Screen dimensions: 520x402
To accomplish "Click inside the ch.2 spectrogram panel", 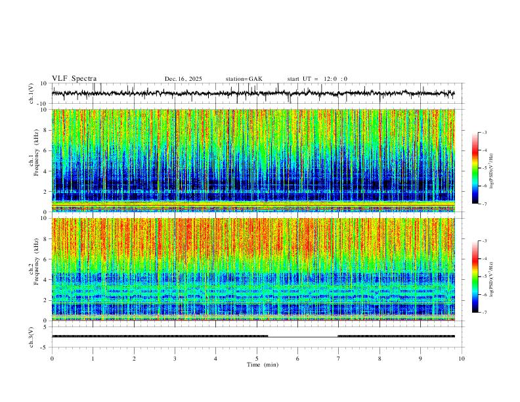I will pyautogui.click(x=253, y=269).
